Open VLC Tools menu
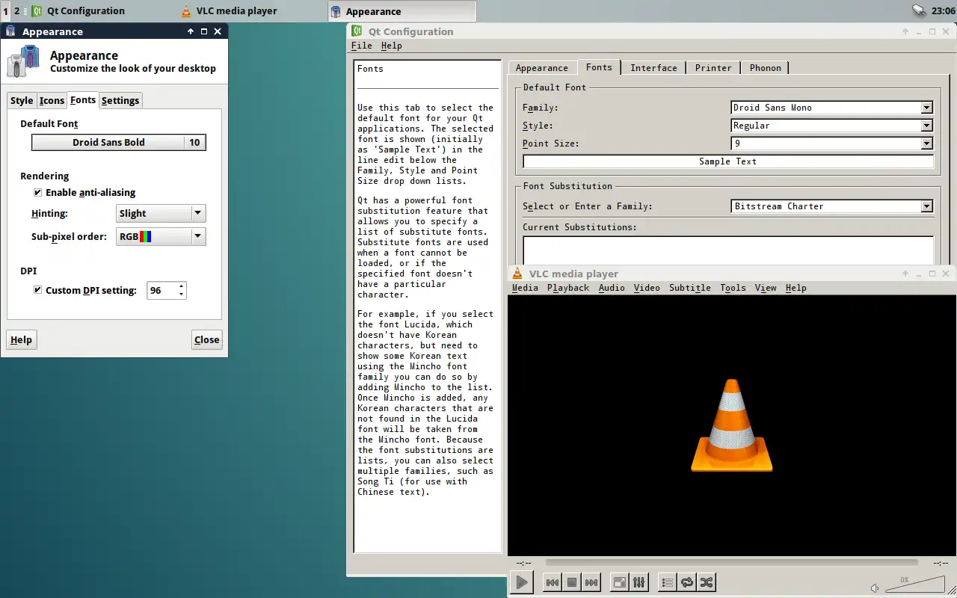This screenshot has width=957, height=598. [x=733, y=288]
